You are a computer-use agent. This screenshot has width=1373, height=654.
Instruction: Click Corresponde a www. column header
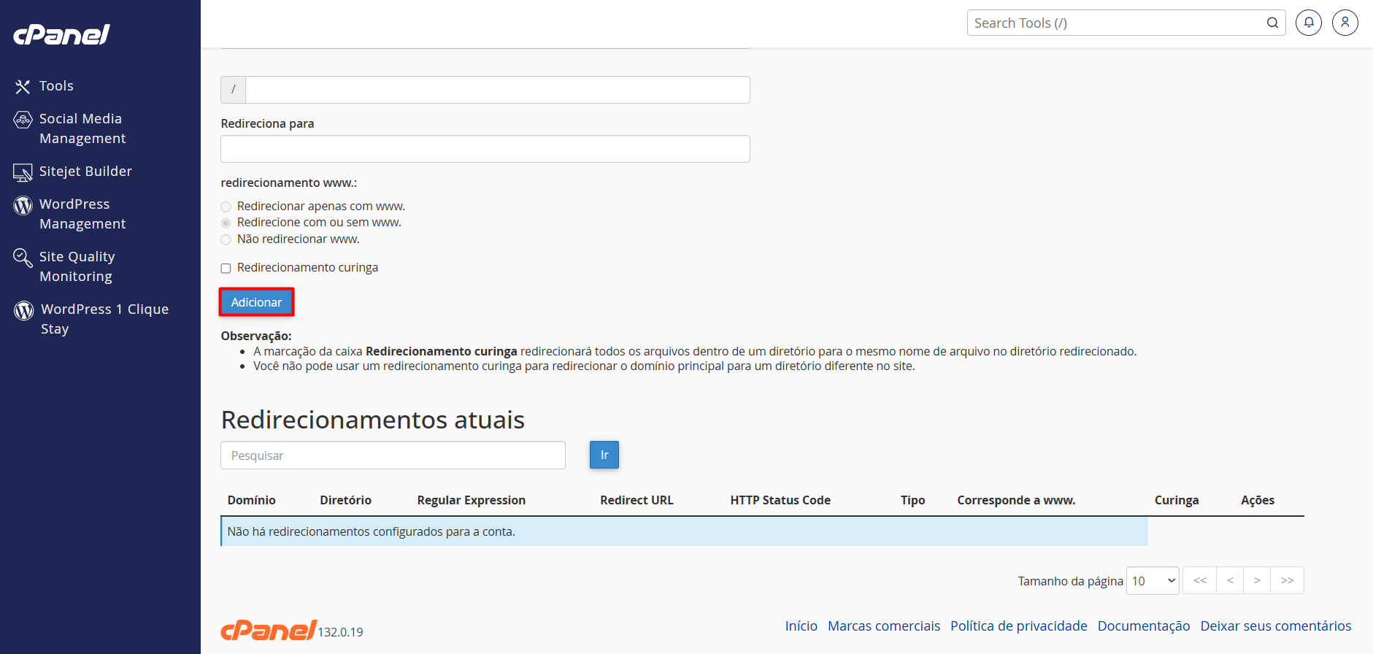pyautogui.click(x=1016, y=500)
